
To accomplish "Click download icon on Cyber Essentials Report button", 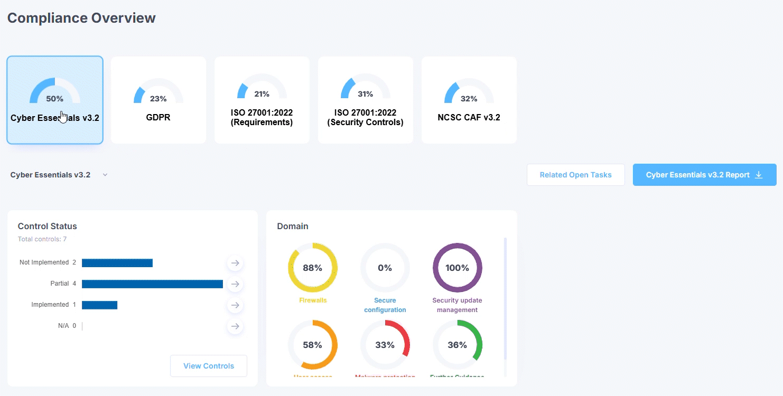I will (x=759, y=175).
